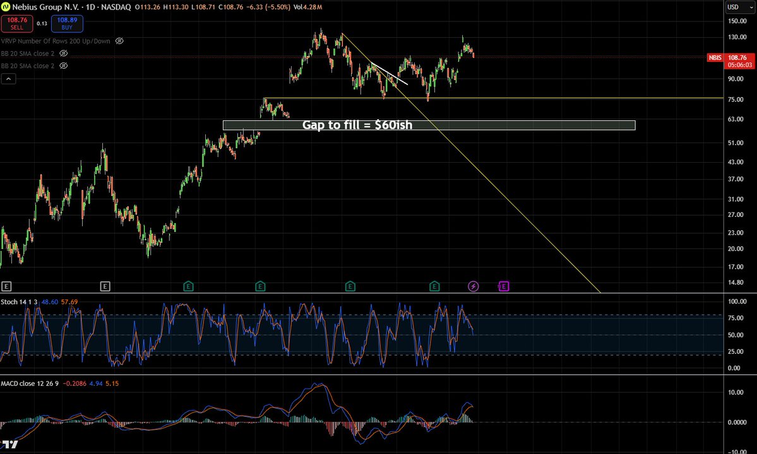Click the 05:06:03 bar countdown timer
Image resolution: width=757 pixels, height=454 pixels.
click(x=739, y=64)
